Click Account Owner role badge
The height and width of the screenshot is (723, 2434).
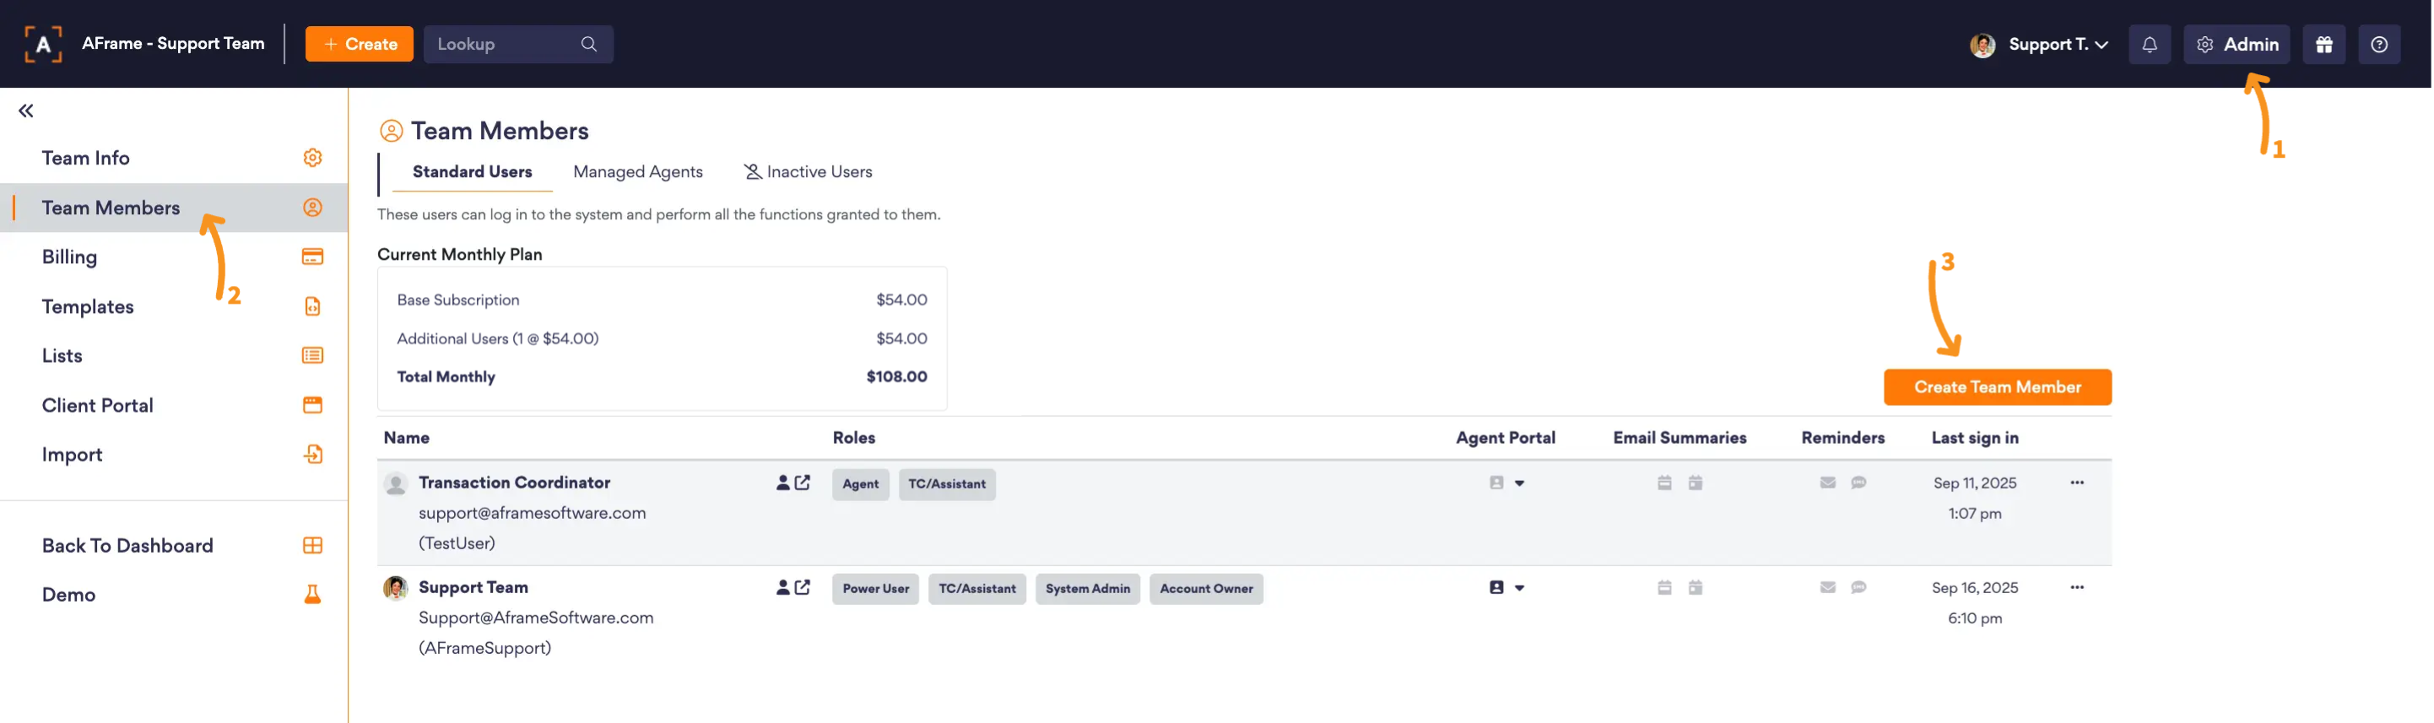coord(1206,589)
